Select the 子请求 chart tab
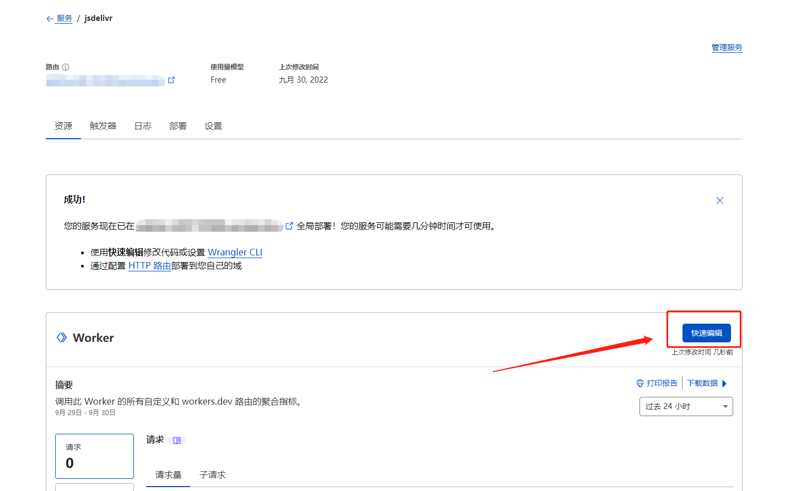The image size is (801, 491). click(x=212, y=474)
